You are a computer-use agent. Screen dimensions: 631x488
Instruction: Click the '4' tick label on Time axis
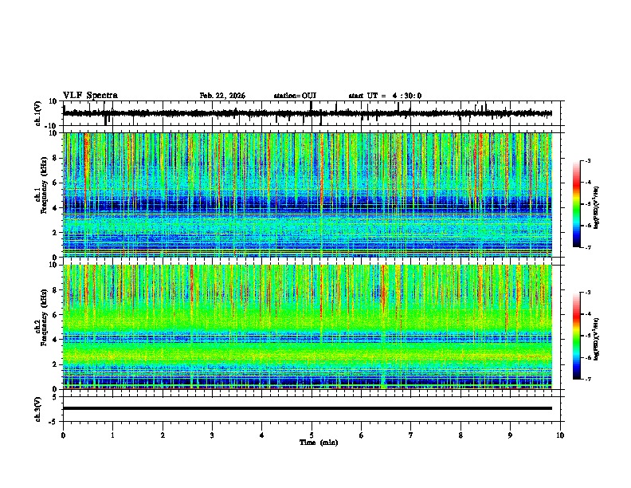click(x=262, y=435)
